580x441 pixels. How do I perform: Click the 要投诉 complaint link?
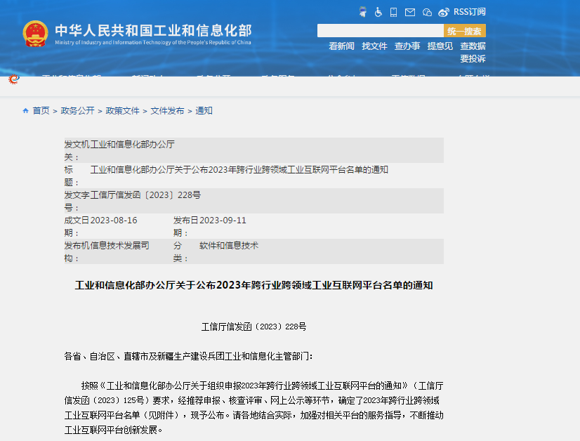pos(473,59)
